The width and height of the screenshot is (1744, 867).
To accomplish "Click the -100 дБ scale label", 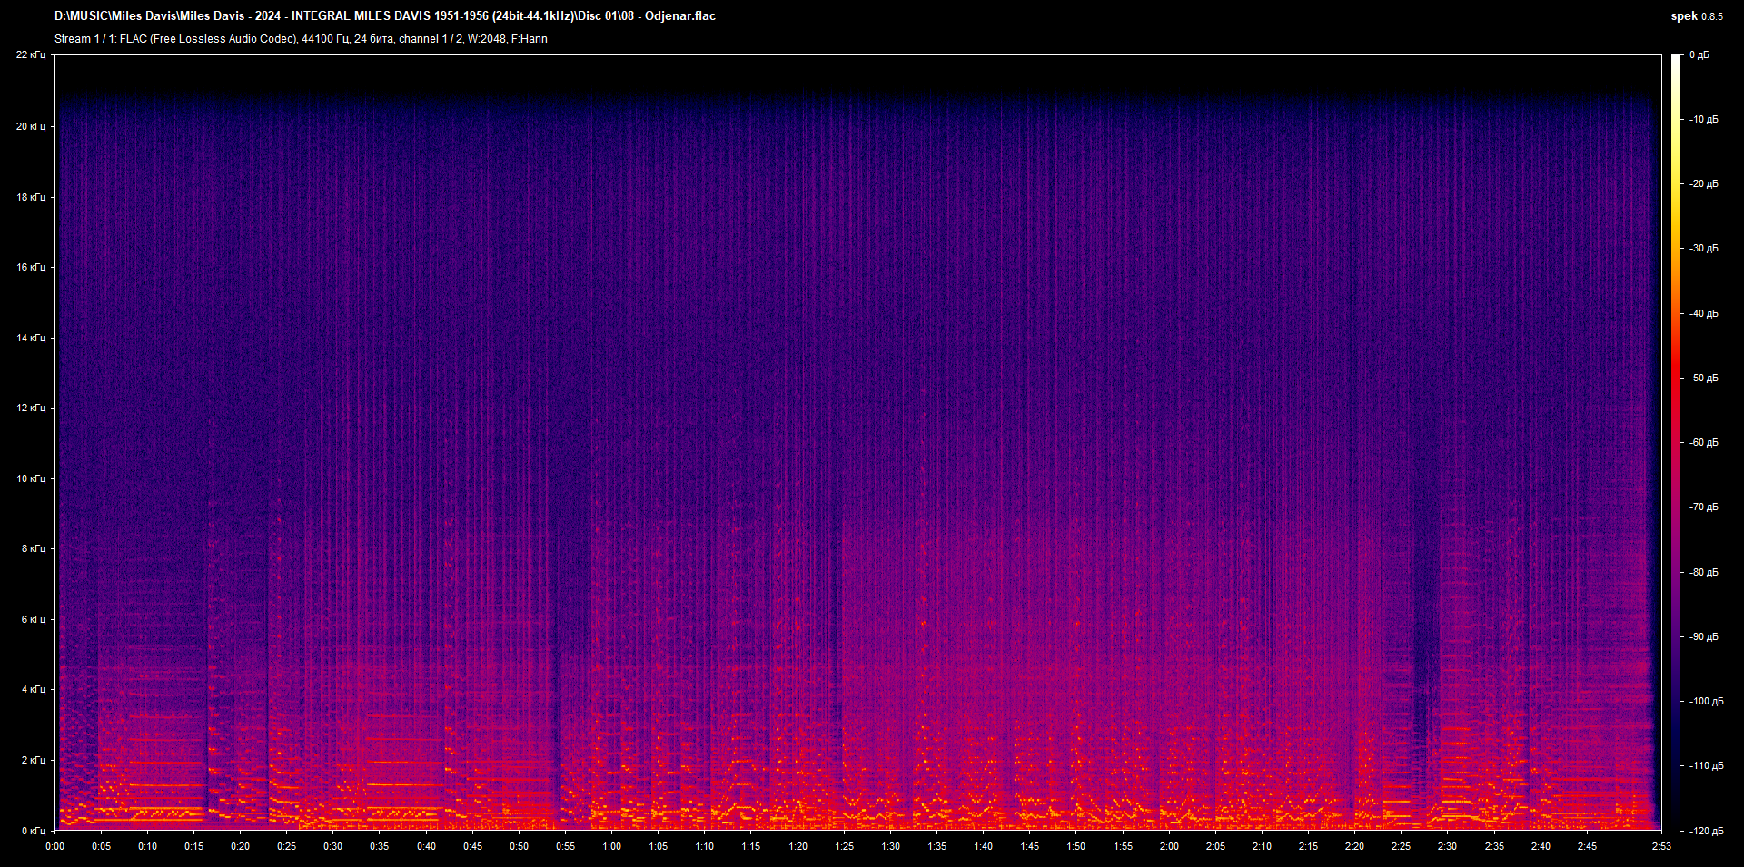I will (1706, 702).
